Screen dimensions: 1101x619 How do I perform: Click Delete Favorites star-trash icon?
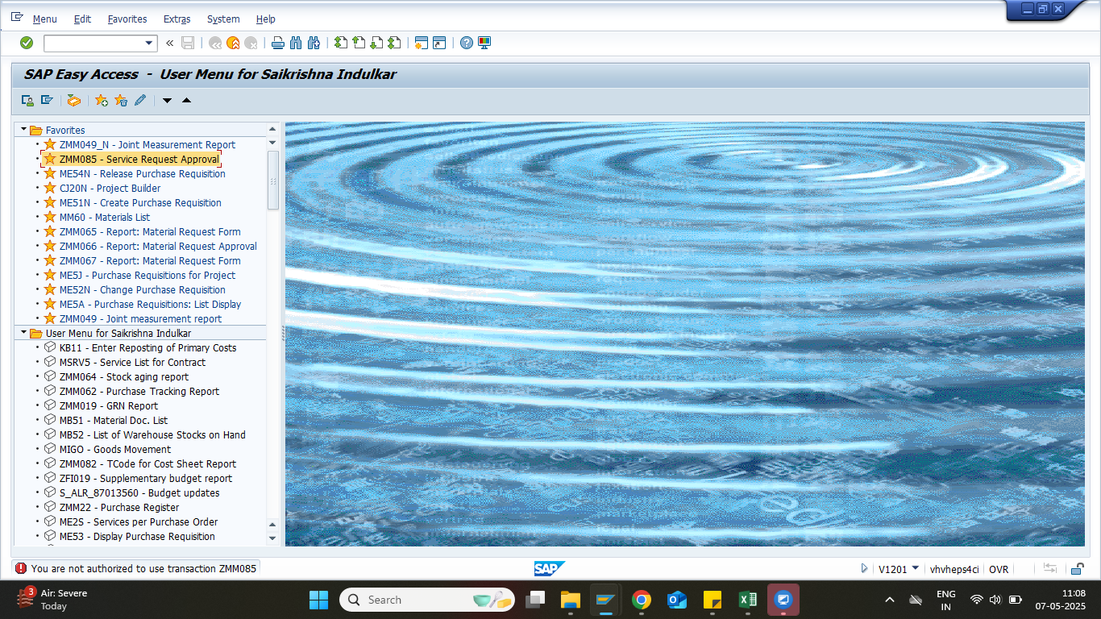(121, 101)
